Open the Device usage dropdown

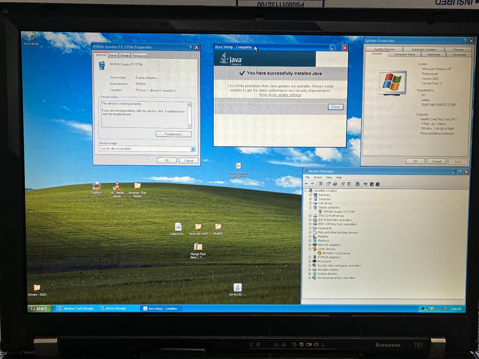coord(193,149)
